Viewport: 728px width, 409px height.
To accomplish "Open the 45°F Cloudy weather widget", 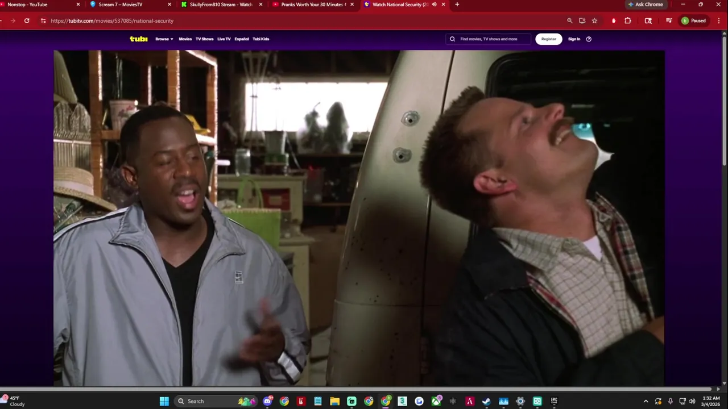I will click(14, 402).
